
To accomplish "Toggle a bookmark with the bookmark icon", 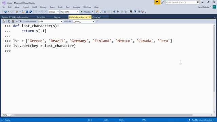I will [131, 12].
